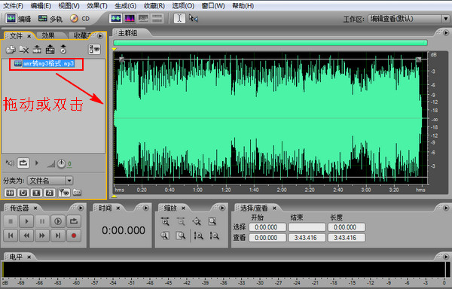Toggle show audio files filter
This screenshot has width=452, height=289.
[x=10, y=193]
